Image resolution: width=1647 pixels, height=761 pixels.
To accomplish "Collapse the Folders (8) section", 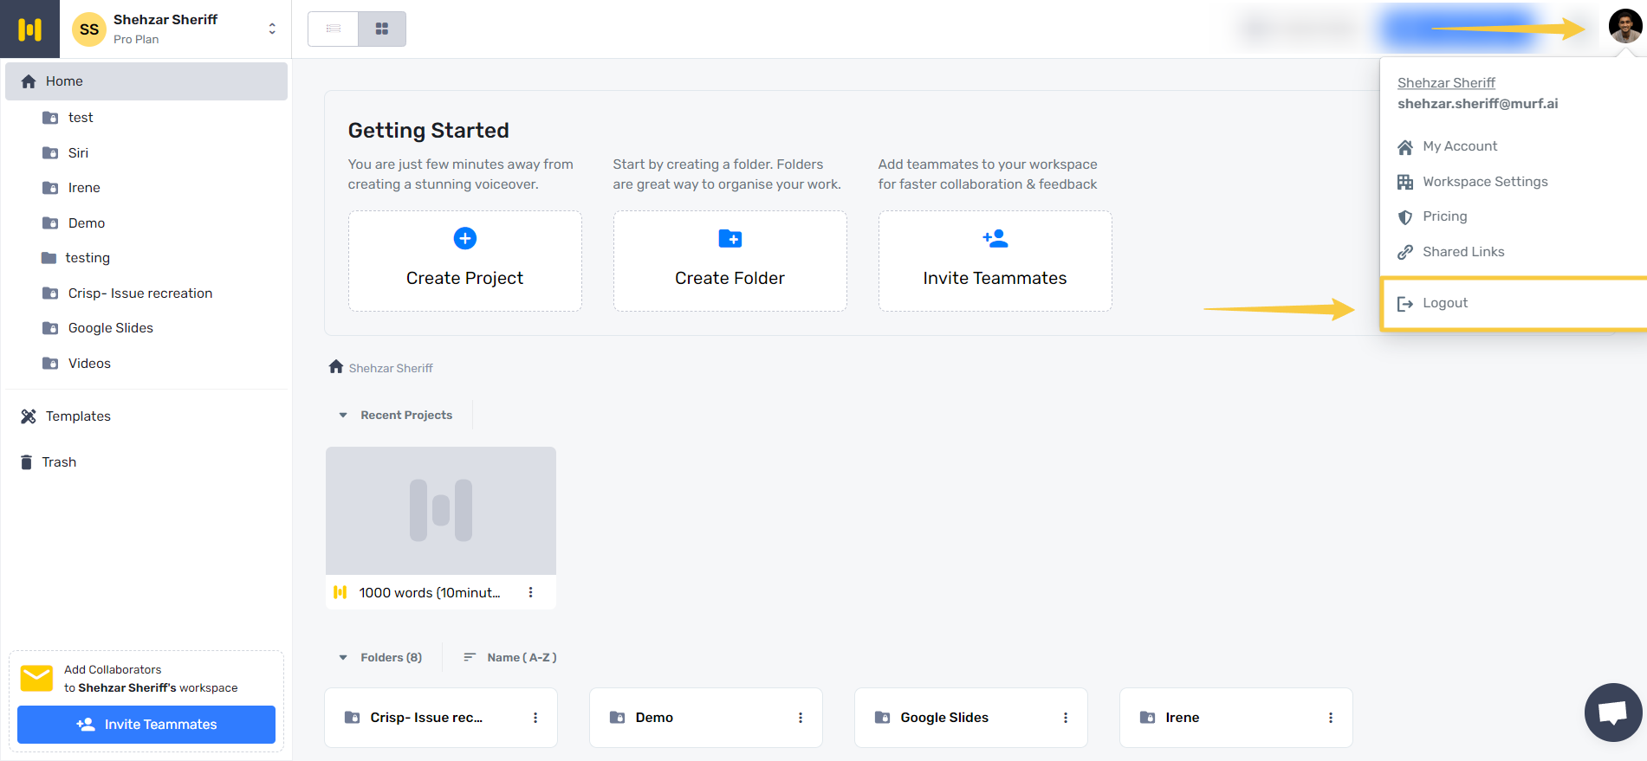I will pos(343,658).
